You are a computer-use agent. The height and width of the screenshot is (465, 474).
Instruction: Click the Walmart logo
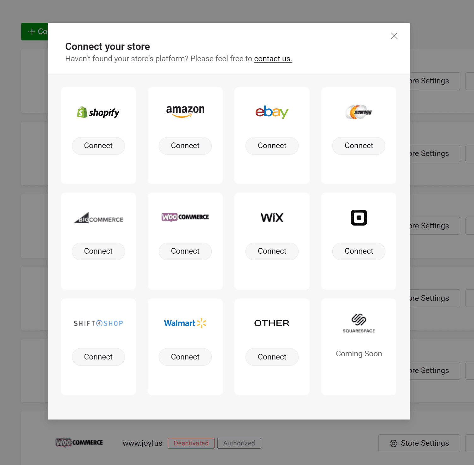185,323
